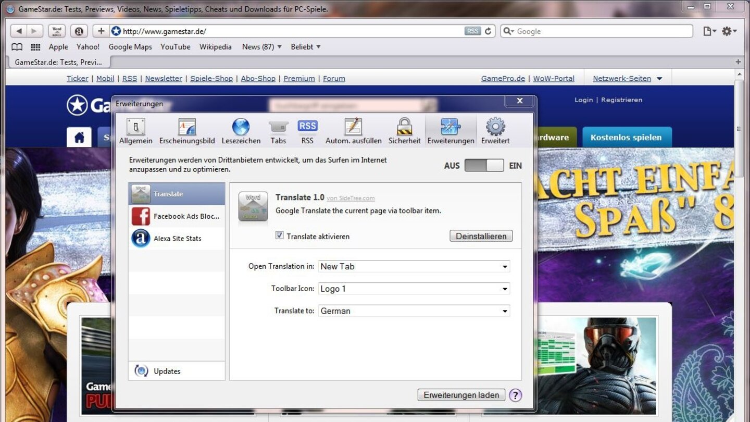Open Newsletter link on GameStar
The height and width of the screenshot is (422, 750).
(x=164, y=79)
